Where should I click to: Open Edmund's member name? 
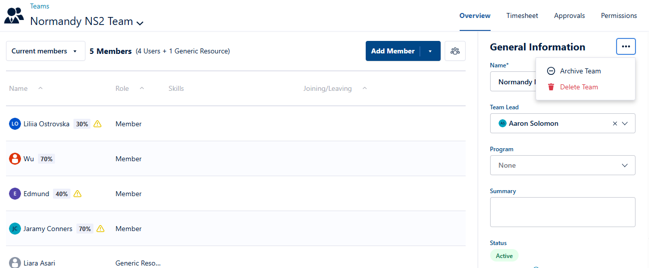tap(36, 194)
